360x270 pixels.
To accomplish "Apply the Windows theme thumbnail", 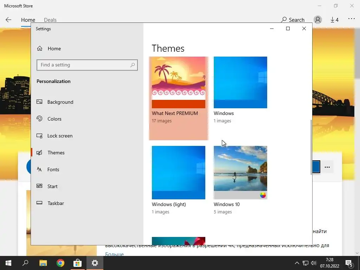I will tap(240, 82).
